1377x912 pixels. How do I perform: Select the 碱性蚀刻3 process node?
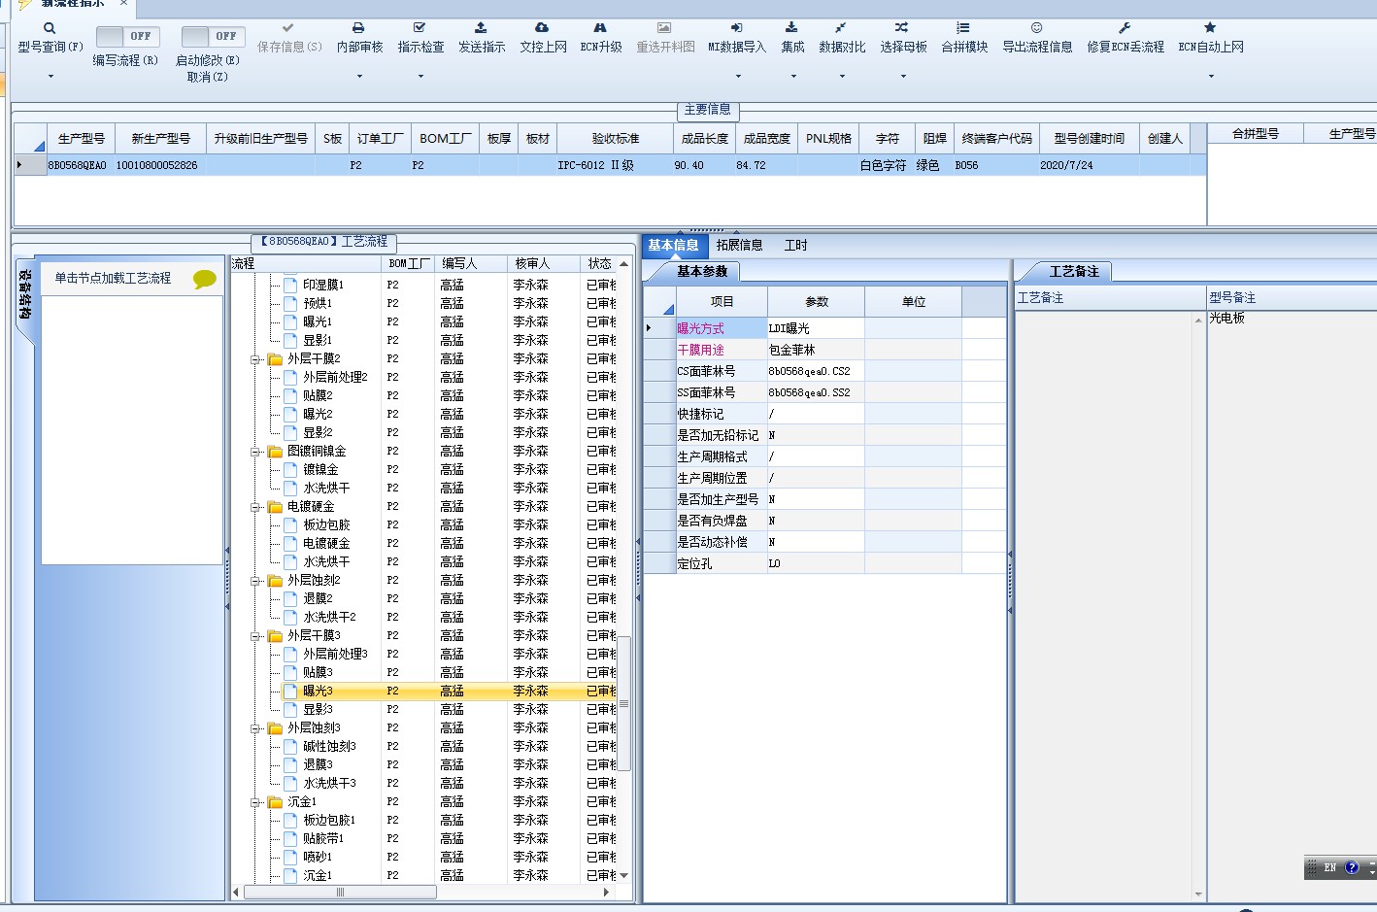(x=329, y=747)
